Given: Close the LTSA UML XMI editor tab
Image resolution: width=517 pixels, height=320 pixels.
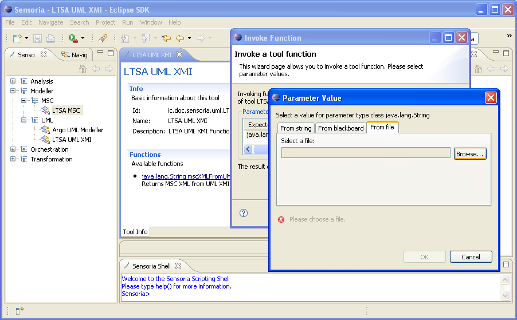Looking at the screenshot, I should [x=179, y=54].
